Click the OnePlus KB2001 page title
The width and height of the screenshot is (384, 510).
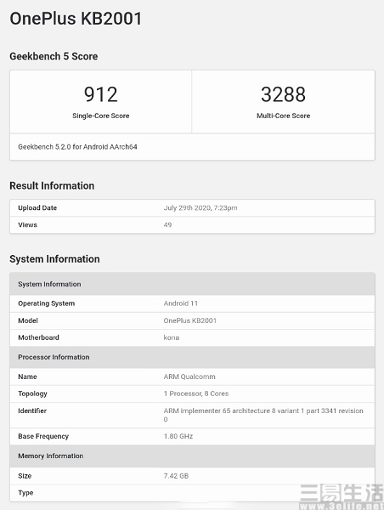(76, 19)
